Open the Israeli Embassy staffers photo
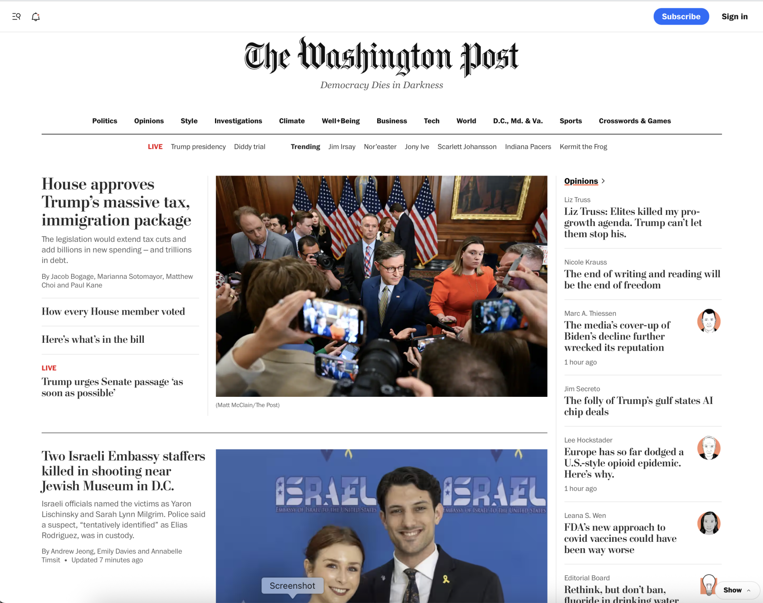Screen dimensions: 763x603 click(381, 526)
